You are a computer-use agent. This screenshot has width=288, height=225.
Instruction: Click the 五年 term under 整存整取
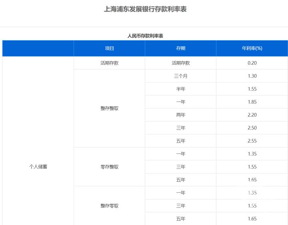(x=180, y=141)
